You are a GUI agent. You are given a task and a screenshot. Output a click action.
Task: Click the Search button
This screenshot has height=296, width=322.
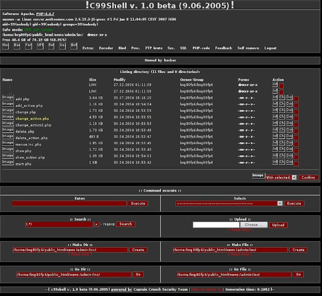tap(126, 224)
